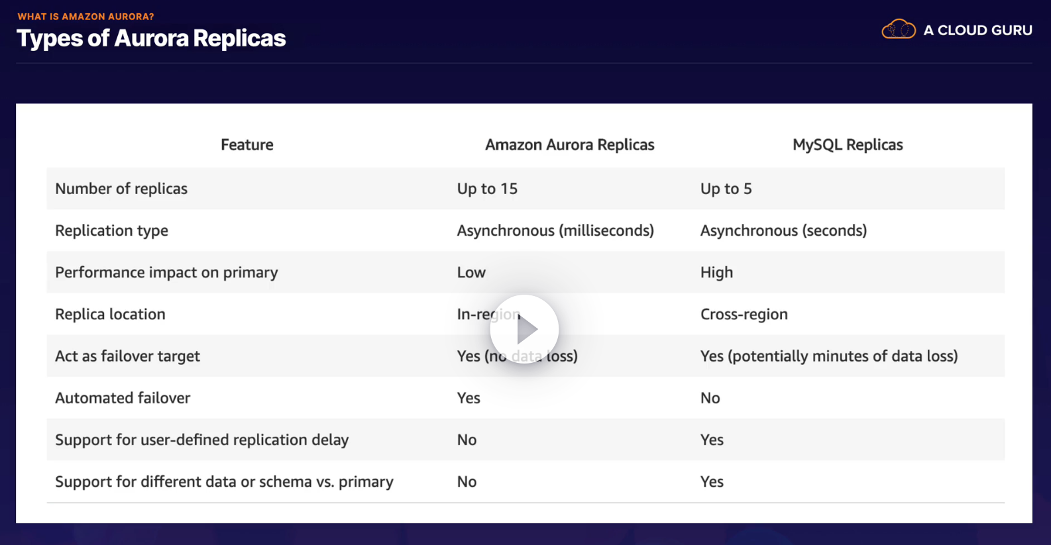Click the 'Up to 5' cell
1051x545 pixels.
pos(726,189)
